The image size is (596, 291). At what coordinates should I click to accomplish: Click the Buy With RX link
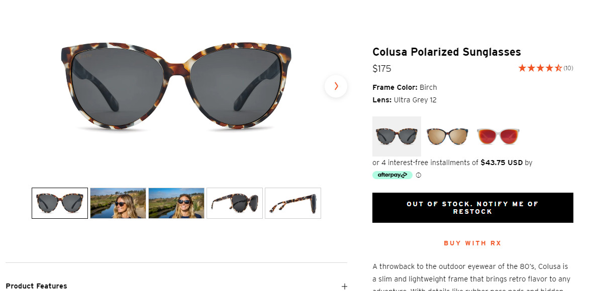click(472, 243)
